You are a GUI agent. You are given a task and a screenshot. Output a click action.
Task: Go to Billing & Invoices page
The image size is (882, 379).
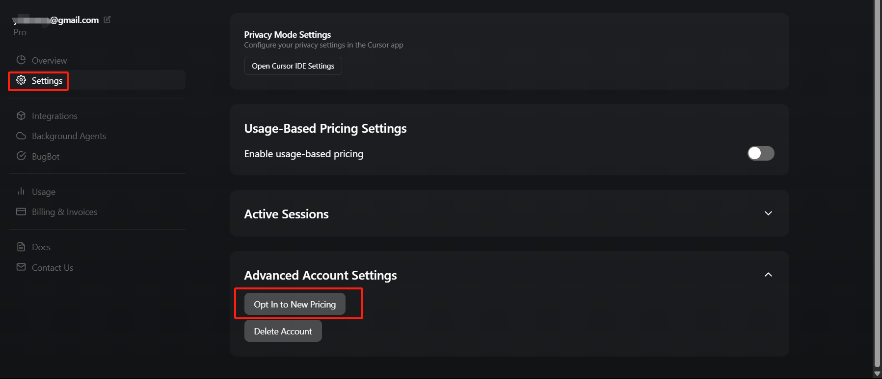click(64, 212)
